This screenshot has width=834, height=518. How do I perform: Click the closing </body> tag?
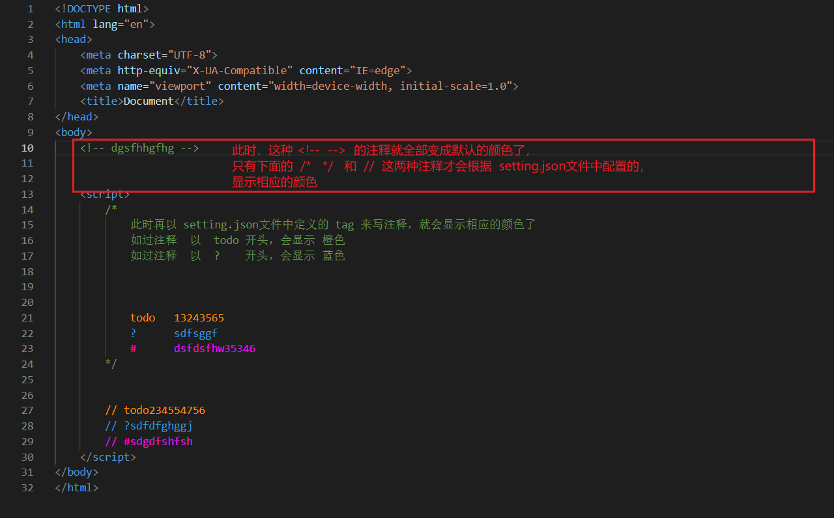pos(77,472)
